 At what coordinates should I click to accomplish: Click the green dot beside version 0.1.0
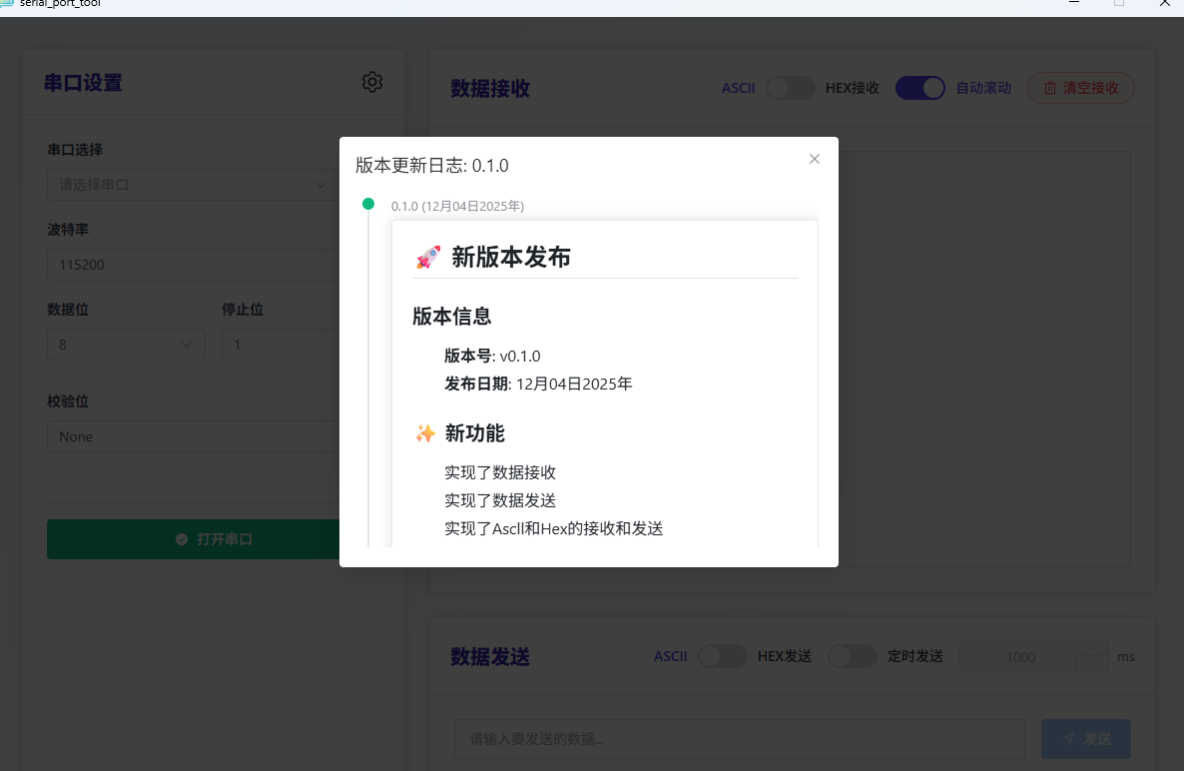(x=368, y=203)
